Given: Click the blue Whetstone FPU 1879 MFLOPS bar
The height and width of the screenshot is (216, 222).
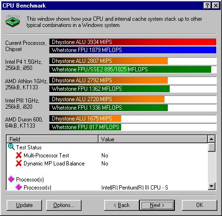Looking at the screenshot, I should (133, 50).
